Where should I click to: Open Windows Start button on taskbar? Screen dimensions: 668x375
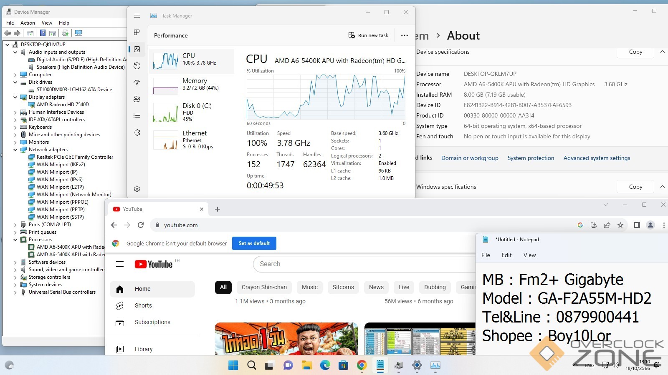tap(233, 365)
